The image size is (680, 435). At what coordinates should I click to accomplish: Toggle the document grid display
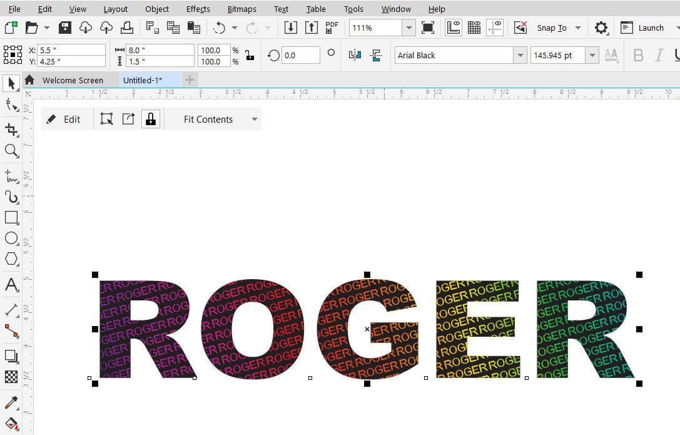tap(474, 27)
